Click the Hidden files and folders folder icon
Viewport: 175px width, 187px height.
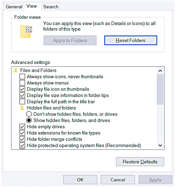(x=22, y=108)
